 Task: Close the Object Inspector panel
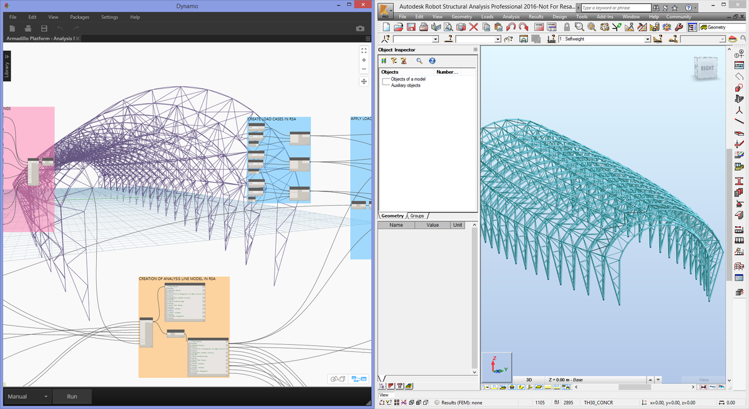pos(475,49)
